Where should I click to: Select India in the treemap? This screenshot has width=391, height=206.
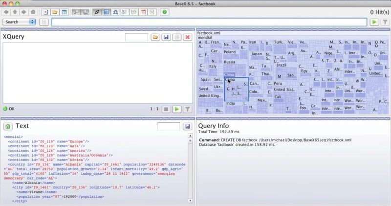pos(230,103)
